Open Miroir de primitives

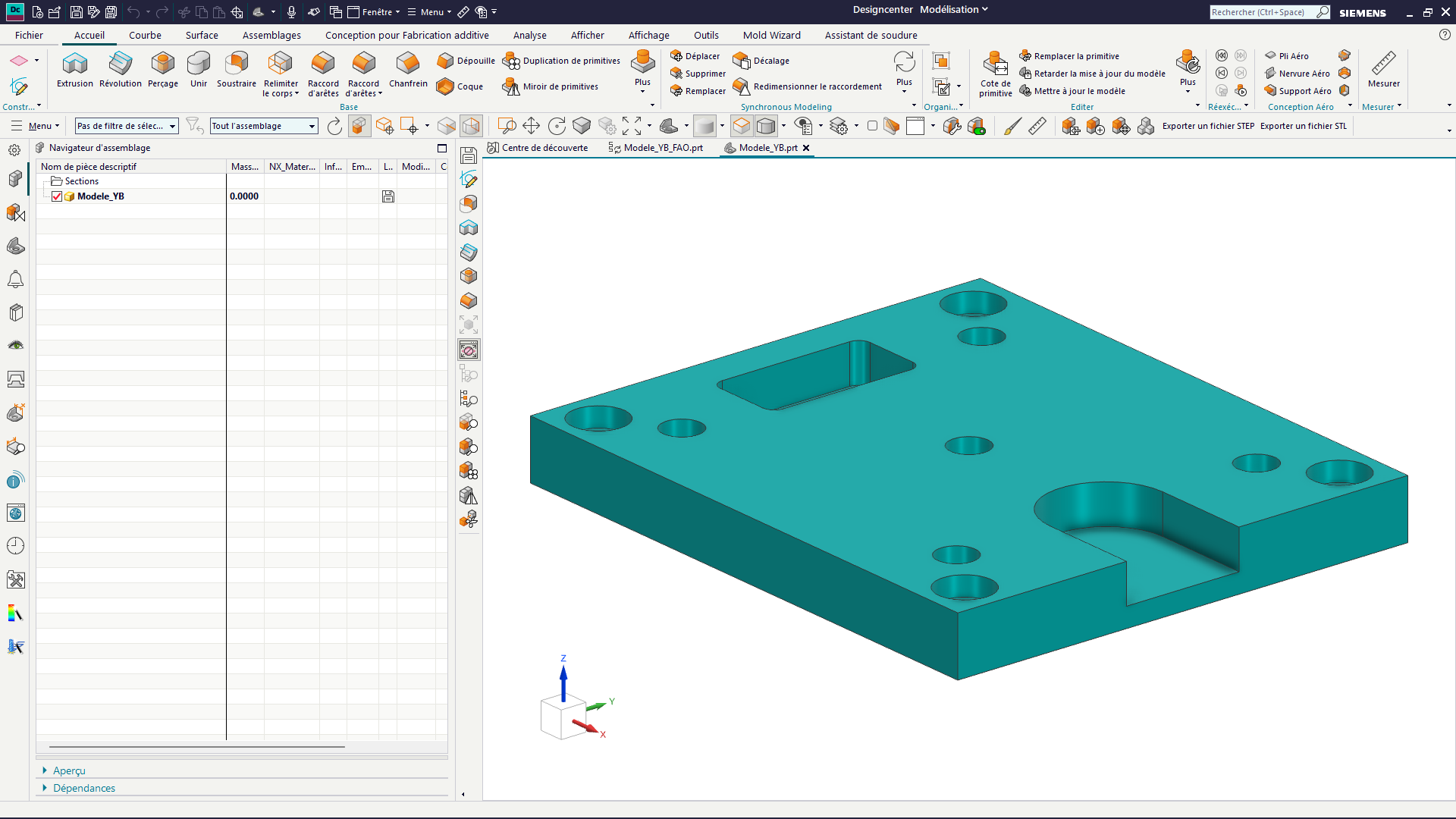click(x=551, y=86)
